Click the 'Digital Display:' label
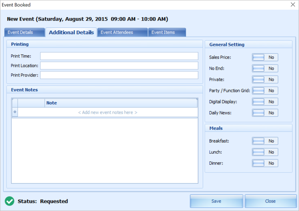 (223, 102)
